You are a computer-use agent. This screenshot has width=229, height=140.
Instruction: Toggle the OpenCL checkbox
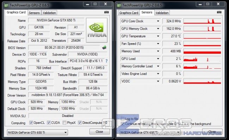point(31,122)
